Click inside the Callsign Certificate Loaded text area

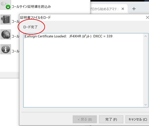pos(83,70)
